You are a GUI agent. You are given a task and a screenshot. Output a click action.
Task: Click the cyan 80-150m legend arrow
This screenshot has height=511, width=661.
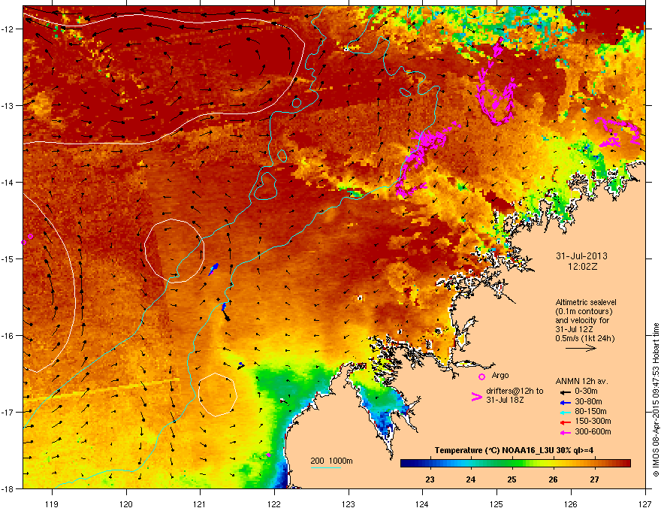[x=564, y=412]
